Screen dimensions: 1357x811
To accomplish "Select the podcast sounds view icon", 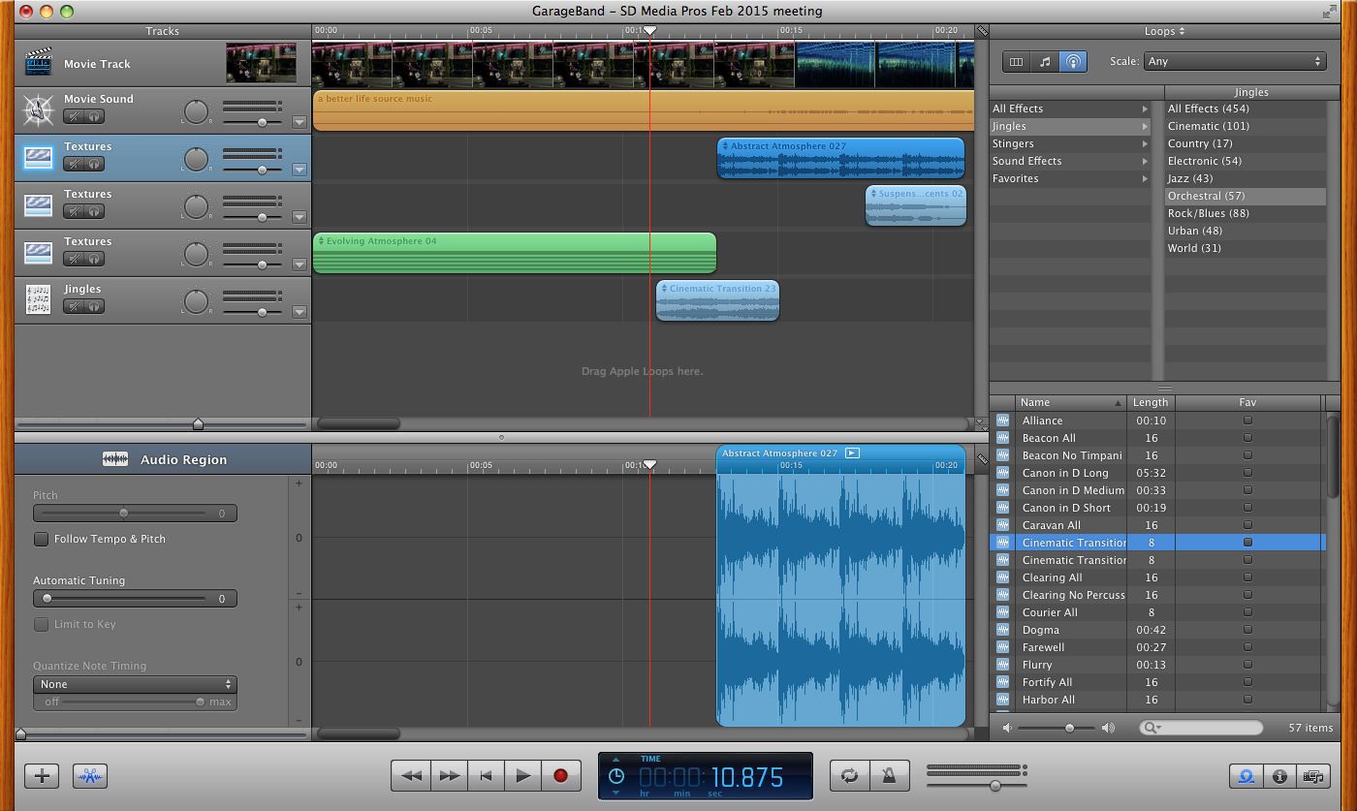I will [x=1072, y=61].
